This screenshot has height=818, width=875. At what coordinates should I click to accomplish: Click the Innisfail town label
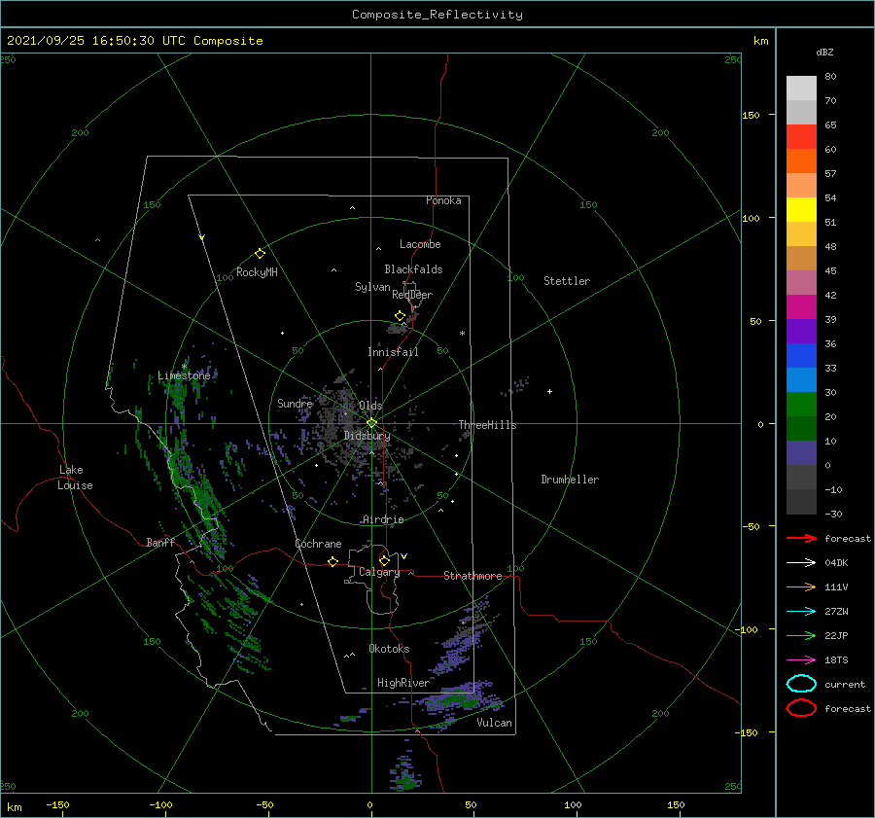pyautogui.click(x=393, y=352)
